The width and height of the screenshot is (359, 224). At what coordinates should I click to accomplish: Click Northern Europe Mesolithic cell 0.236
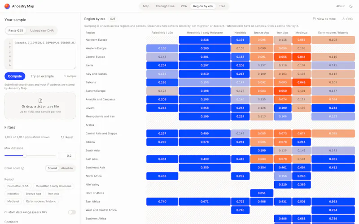(x=205, y=40)
